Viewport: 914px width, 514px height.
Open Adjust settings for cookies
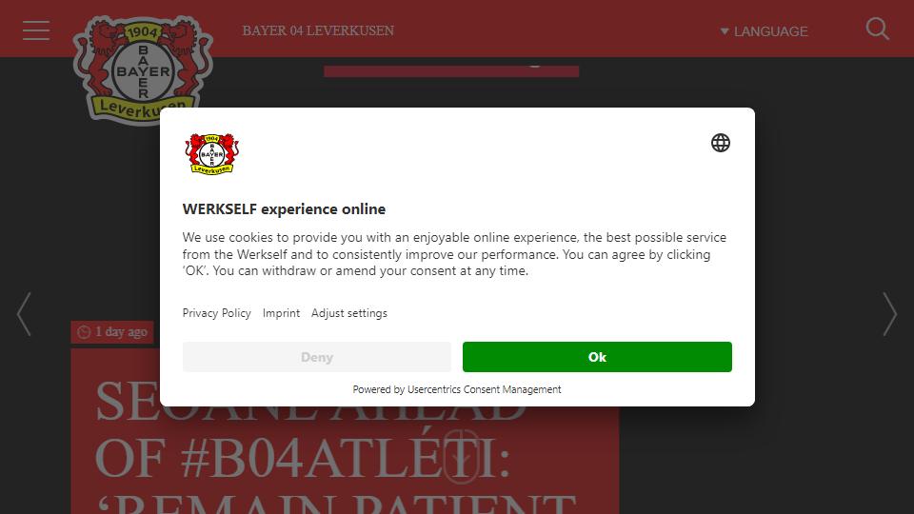click(349, 313)
